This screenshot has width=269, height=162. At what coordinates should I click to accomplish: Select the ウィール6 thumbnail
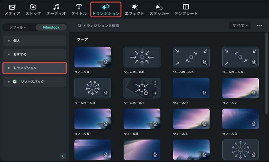[93, 119]
